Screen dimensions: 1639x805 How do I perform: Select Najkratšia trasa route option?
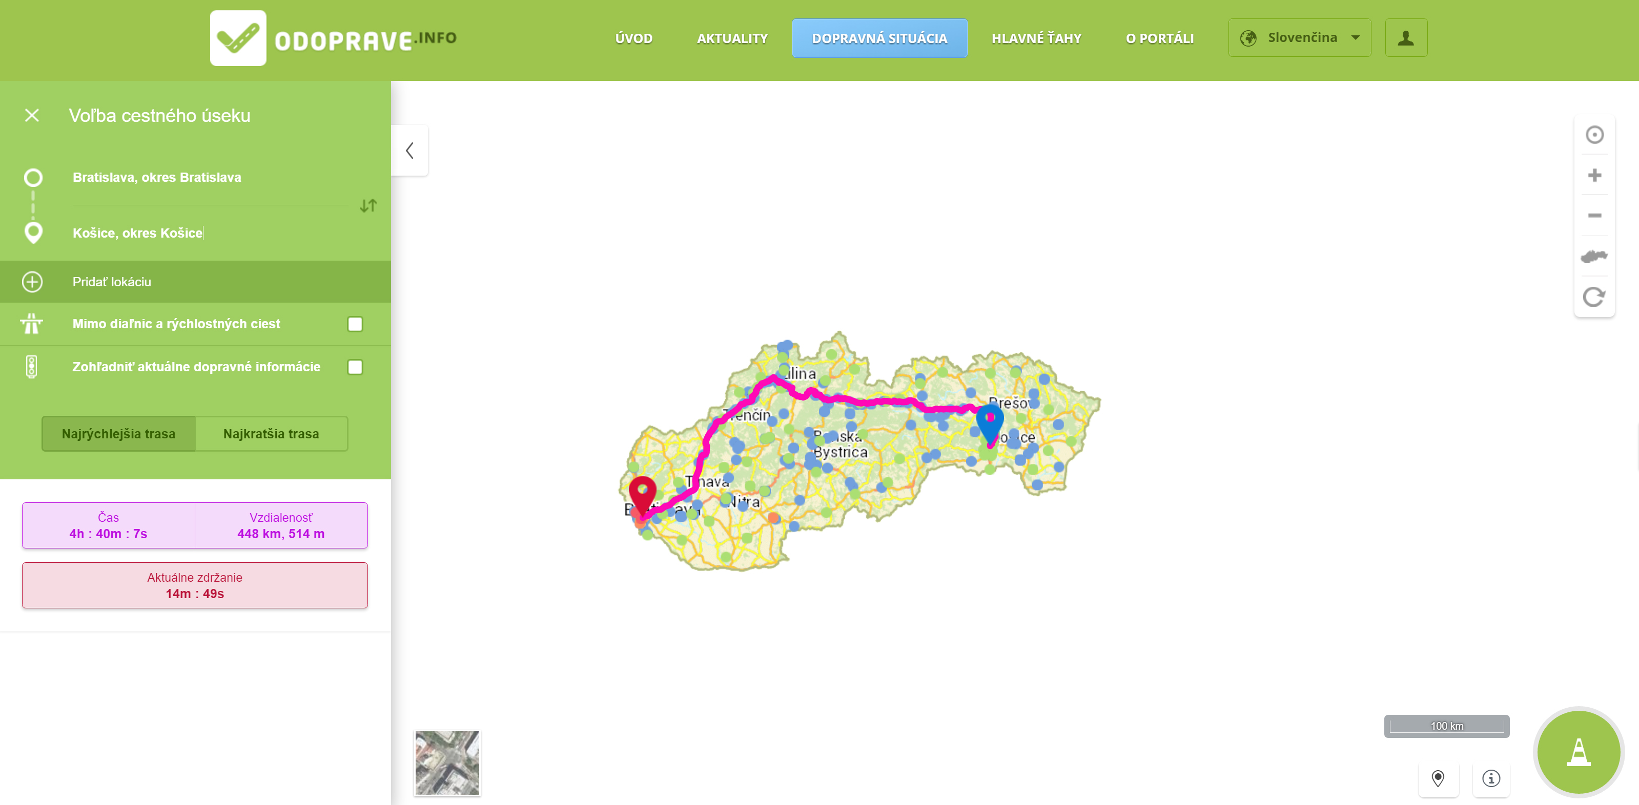(x=271, y=434)
